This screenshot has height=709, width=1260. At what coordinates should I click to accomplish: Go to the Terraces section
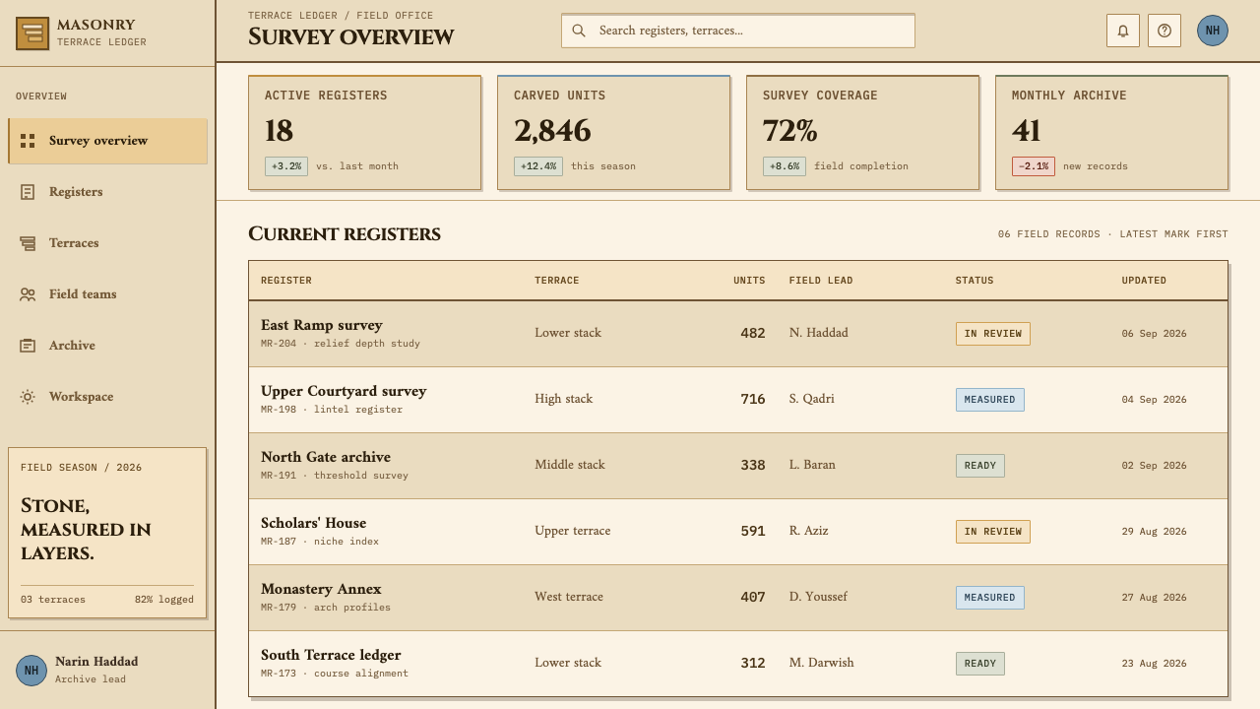[x=107, y=243]
